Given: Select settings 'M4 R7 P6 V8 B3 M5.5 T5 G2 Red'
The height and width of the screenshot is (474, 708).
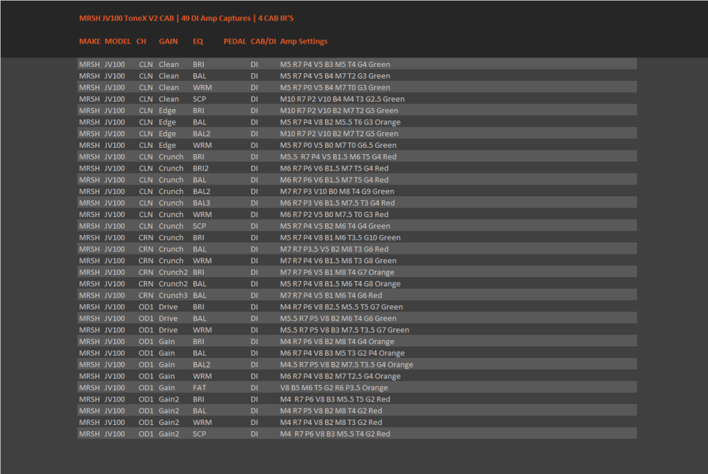Looking at the screenshot, I should tap(335, 399).
